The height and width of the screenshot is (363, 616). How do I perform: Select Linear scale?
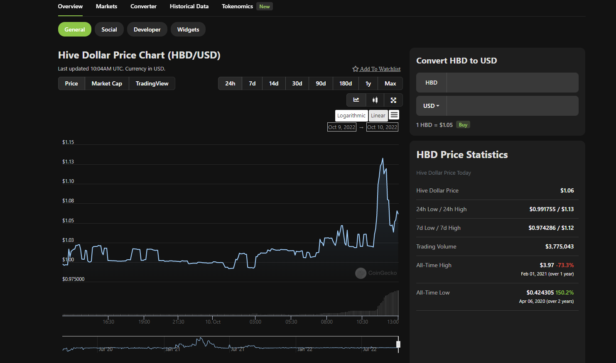(378, 116)
